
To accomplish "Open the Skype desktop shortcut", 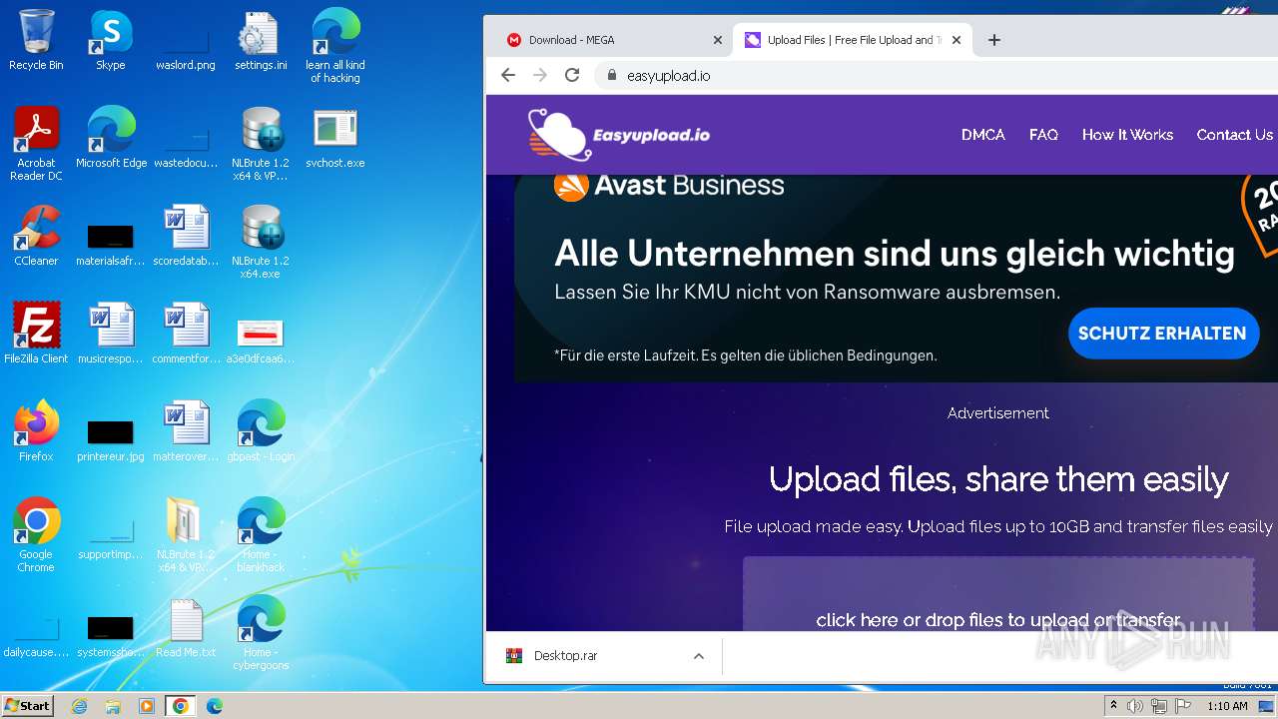I will click(111, 40).
